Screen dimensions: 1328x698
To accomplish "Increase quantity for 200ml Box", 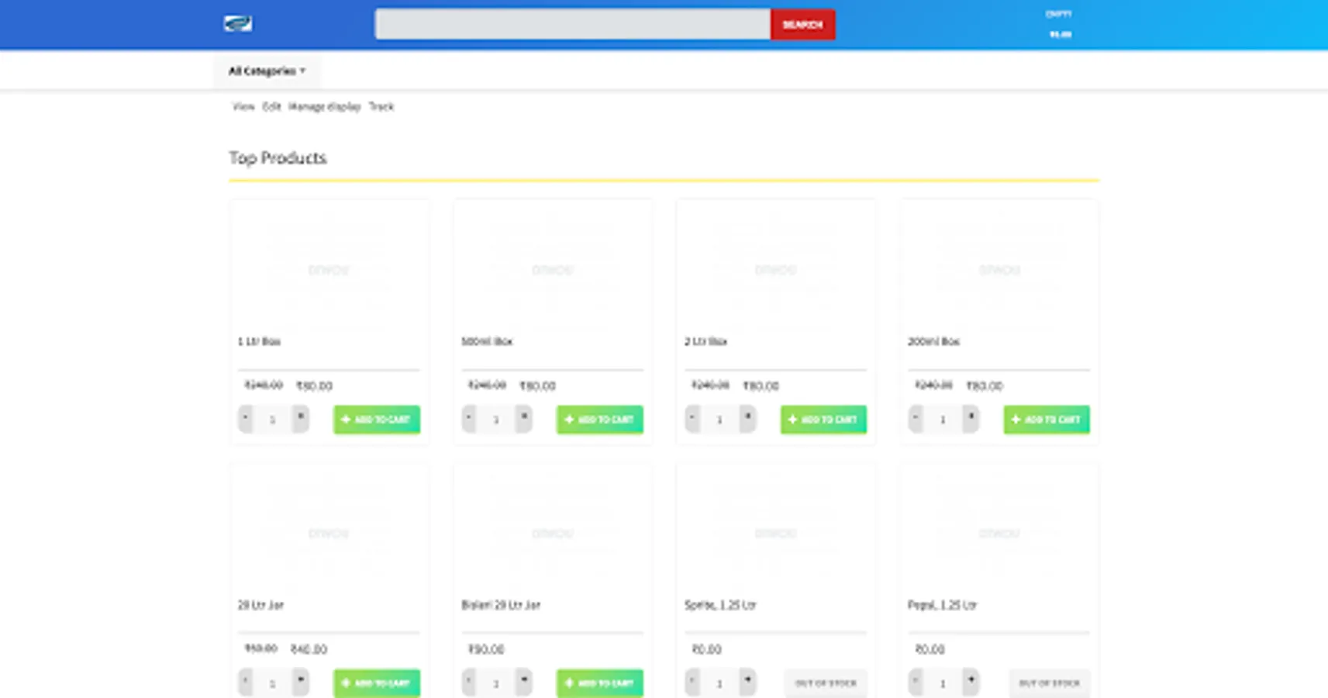I will point(971,419).
